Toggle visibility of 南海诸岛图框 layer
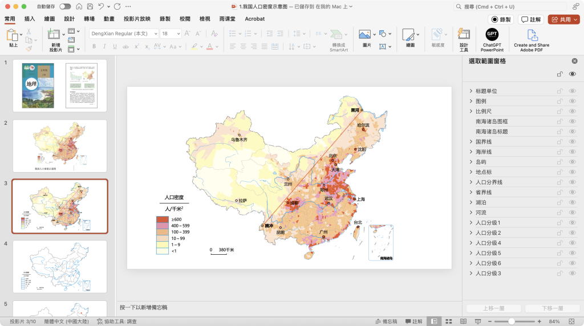584x326 pixels. tap(572, 121)
